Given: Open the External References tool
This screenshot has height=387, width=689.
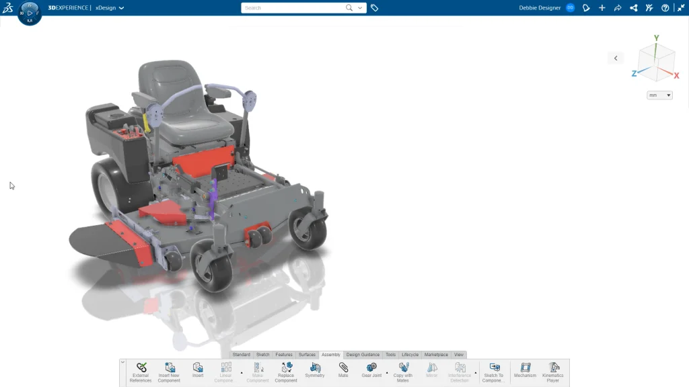Looking at the screenshot, I should (x=141, y=371).
